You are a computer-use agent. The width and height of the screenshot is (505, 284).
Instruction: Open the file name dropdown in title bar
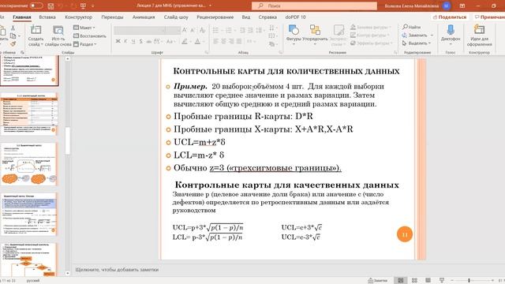[211, 6]
